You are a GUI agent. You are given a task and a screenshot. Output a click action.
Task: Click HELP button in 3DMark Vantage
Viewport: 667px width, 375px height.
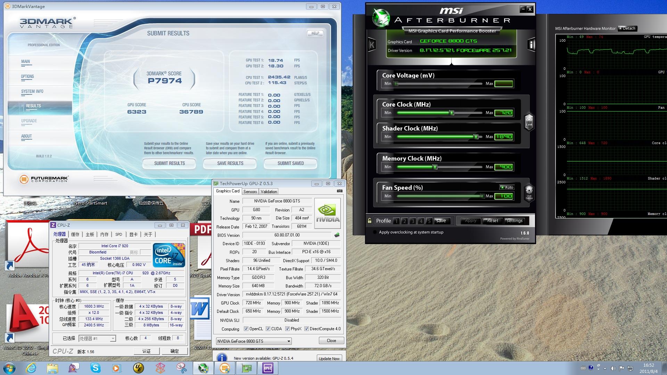(315, 33)
